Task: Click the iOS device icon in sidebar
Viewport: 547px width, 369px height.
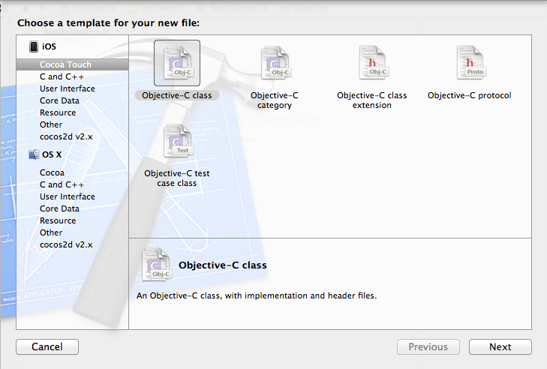Action: [34, 46]
